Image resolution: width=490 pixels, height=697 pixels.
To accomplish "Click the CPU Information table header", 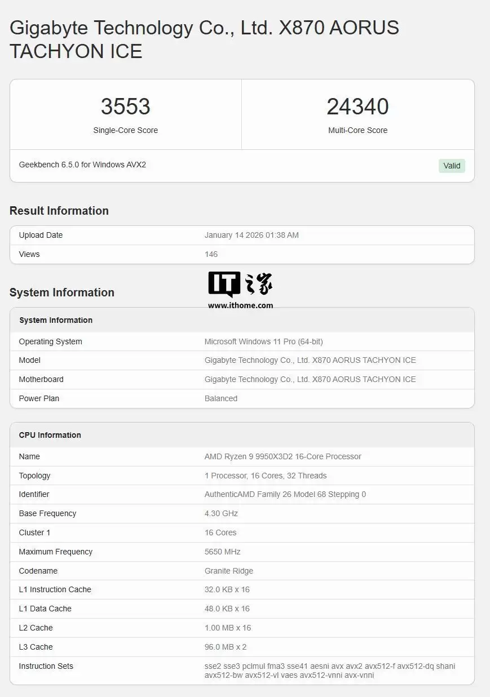I will pos(50,435).
